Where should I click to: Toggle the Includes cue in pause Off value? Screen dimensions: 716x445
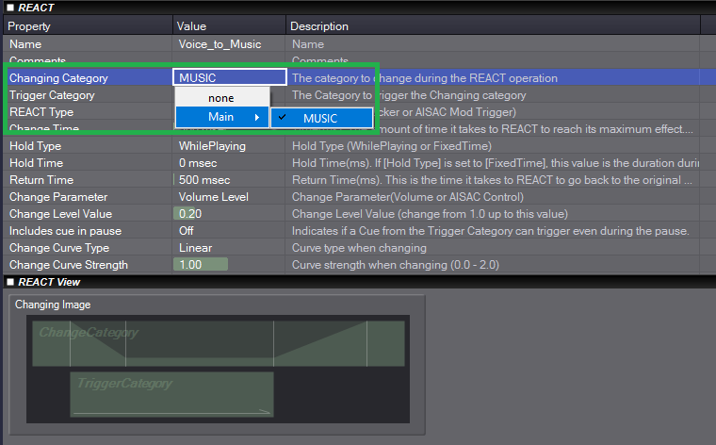(x=186, y=231)
